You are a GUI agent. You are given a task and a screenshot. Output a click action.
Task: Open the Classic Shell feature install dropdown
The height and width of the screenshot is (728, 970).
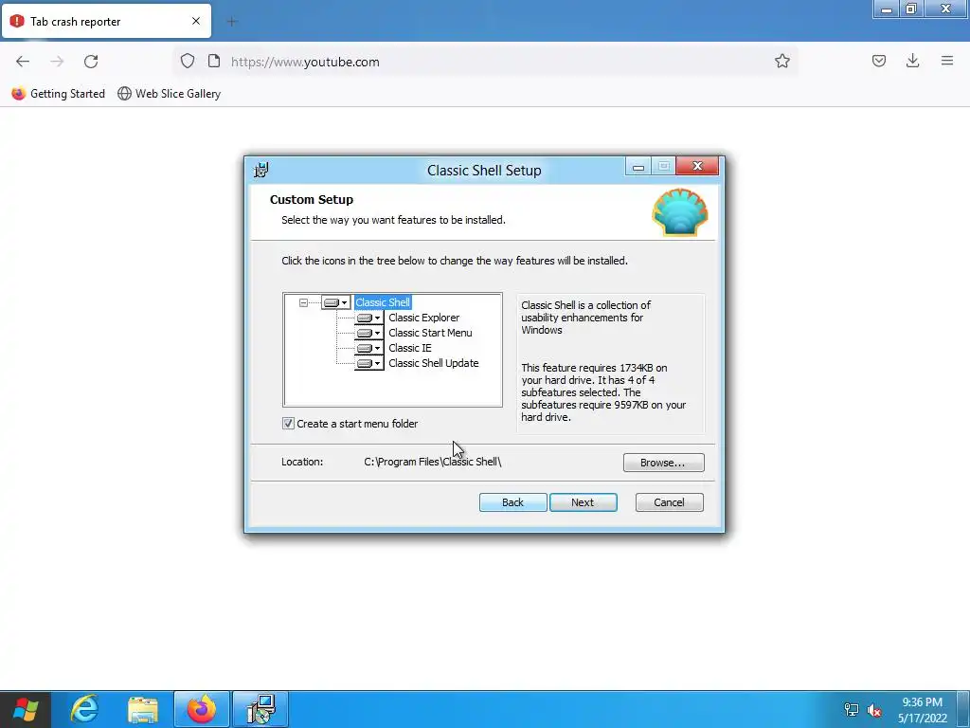point(336,302)
